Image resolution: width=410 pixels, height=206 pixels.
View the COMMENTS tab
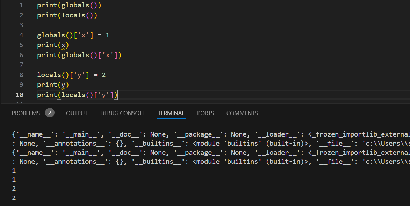pyautogui.click(x=242, y=113)
